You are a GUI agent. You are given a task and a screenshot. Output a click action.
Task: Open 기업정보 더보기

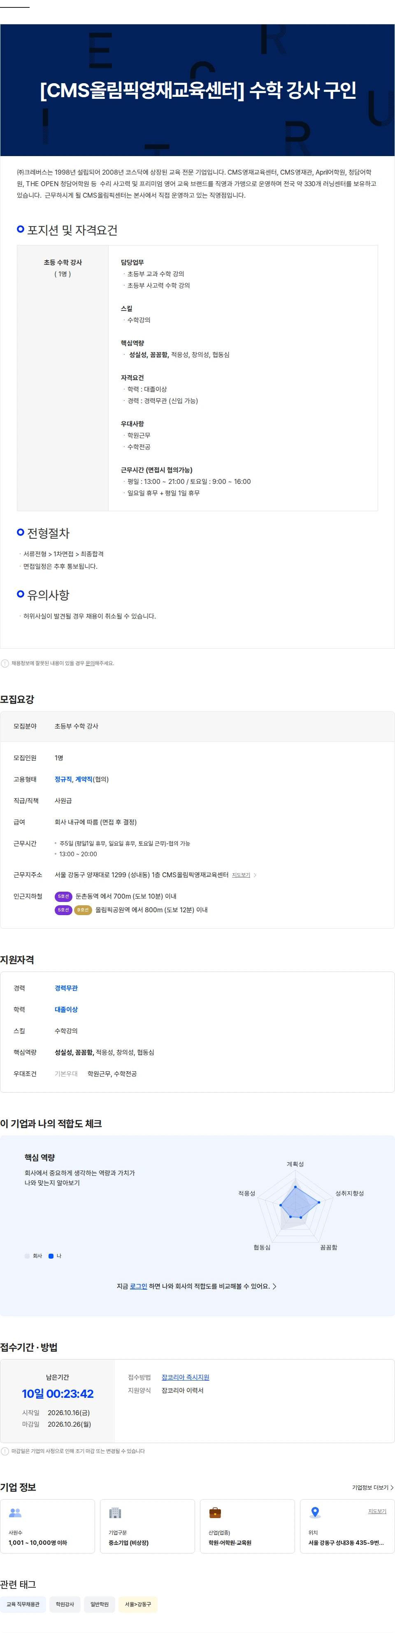pyautogui.click(x=373, y=1487)
